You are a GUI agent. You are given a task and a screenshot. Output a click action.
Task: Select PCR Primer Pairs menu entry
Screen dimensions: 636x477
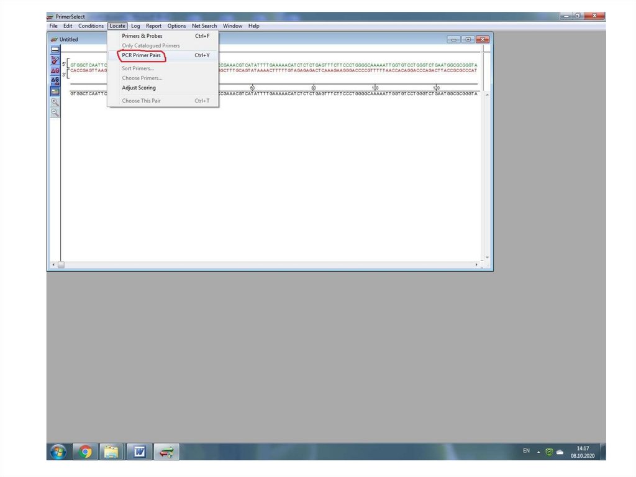(163, 55)
